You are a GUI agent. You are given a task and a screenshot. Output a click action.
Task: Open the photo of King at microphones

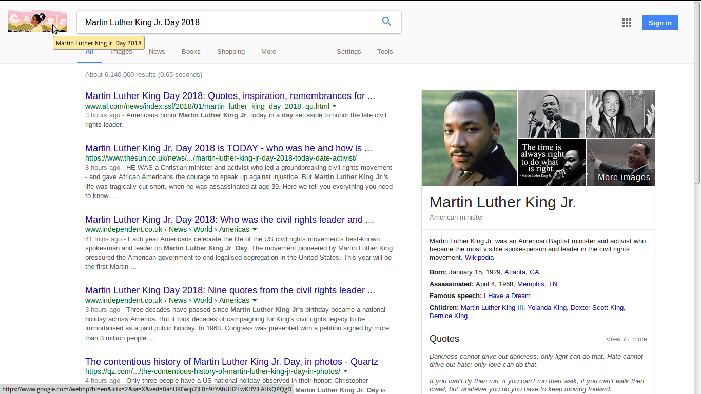(552, 114)
